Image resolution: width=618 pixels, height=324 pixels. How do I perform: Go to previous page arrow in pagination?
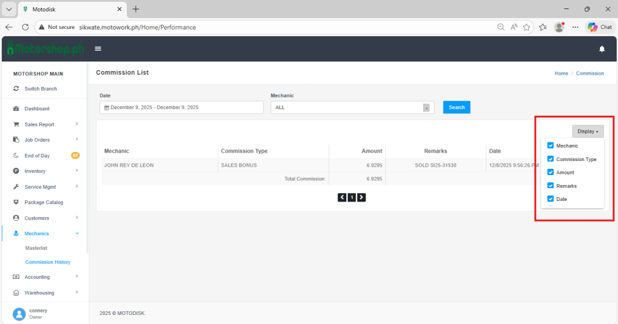tap(342, 197)
